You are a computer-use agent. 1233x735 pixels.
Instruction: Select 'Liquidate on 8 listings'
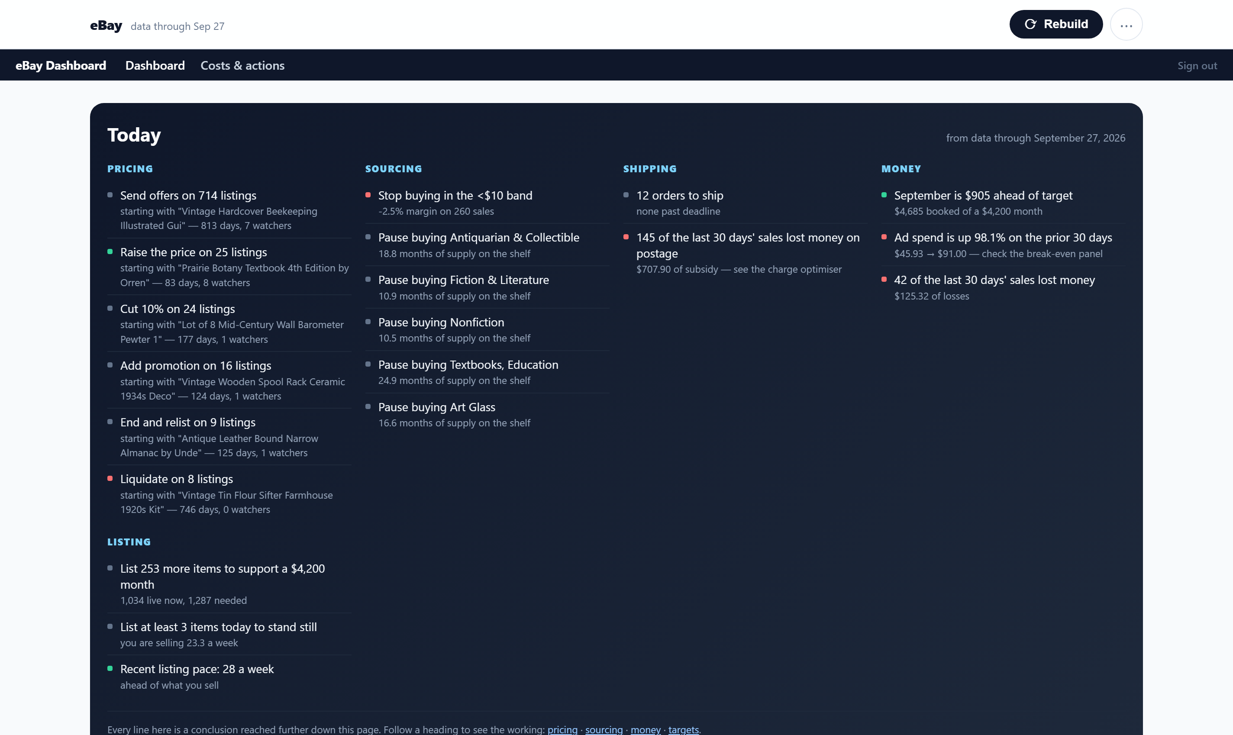point(176,479)
